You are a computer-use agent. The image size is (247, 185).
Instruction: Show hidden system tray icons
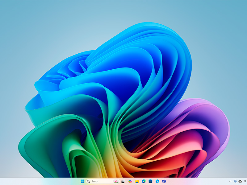[230, 181]
